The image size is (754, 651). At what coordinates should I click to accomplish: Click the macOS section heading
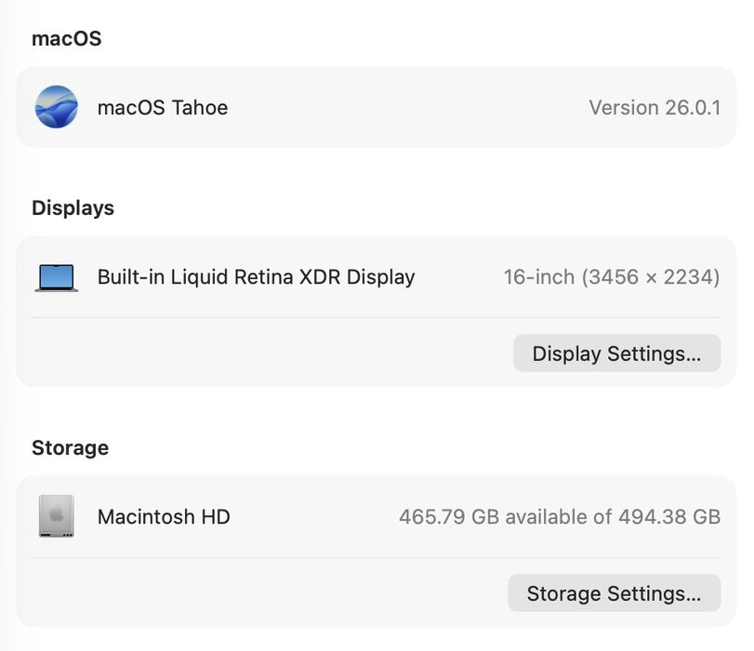(x=67, y=38)
